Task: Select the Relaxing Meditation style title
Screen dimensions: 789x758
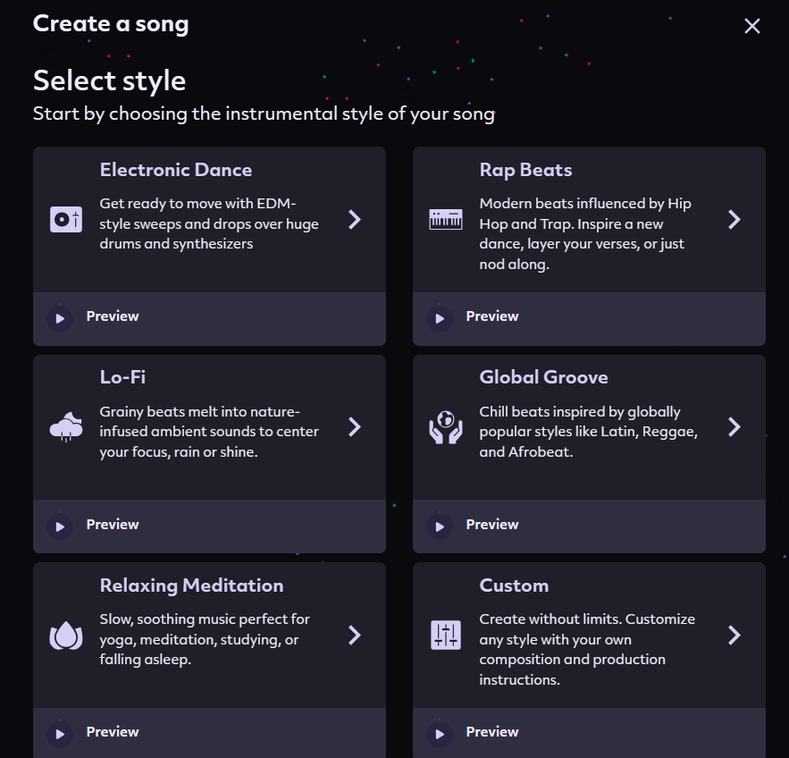Action: 191,585
